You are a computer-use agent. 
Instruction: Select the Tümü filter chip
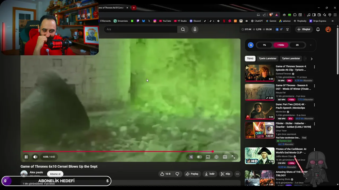(x=250, y=59)
